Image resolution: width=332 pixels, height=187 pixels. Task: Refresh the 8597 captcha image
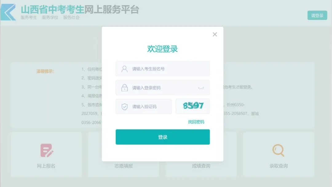193,106
